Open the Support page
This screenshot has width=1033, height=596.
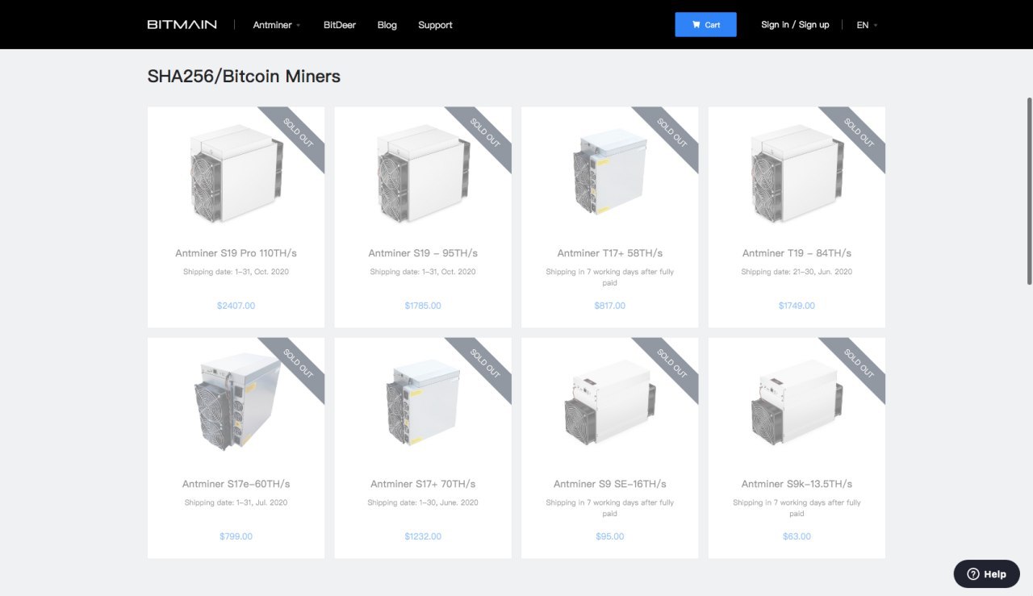pos(435,25)
